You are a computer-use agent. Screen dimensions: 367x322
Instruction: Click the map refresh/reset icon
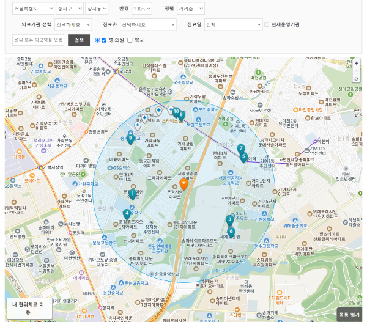coord(356,79)
